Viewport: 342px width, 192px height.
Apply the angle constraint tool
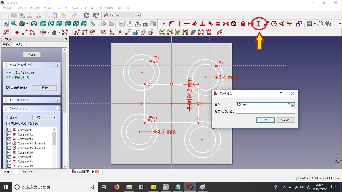[x=282, y=24]
